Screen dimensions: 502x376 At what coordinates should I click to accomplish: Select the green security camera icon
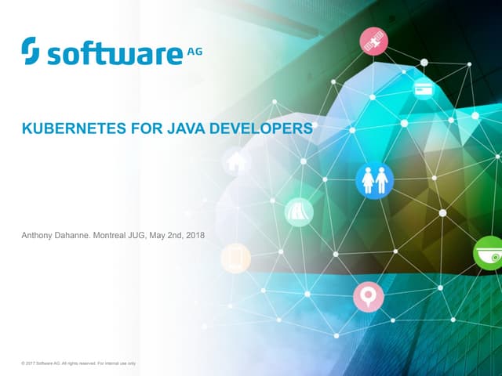(489, 253)
